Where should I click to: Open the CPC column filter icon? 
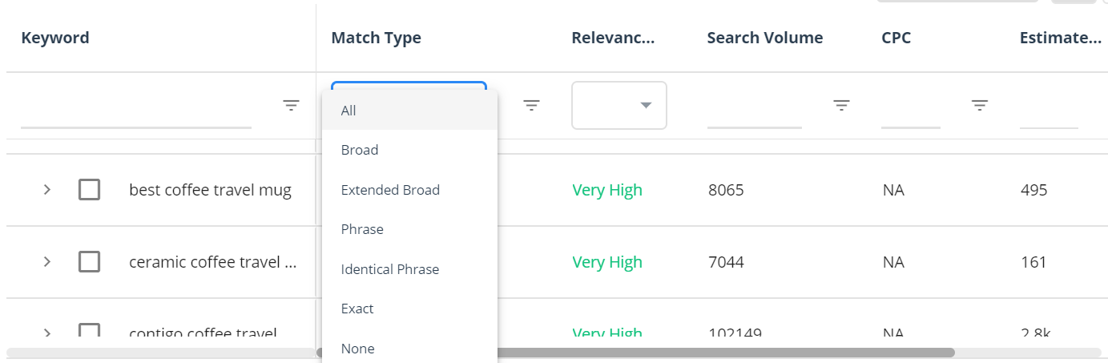(980, 105)
